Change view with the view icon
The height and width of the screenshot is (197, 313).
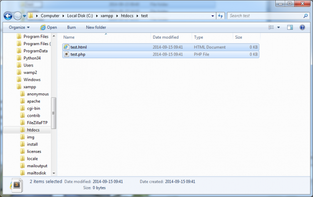click(271, 27)
